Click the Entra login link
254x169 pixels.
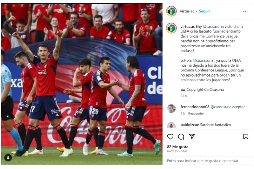click(x=171, y=161)
